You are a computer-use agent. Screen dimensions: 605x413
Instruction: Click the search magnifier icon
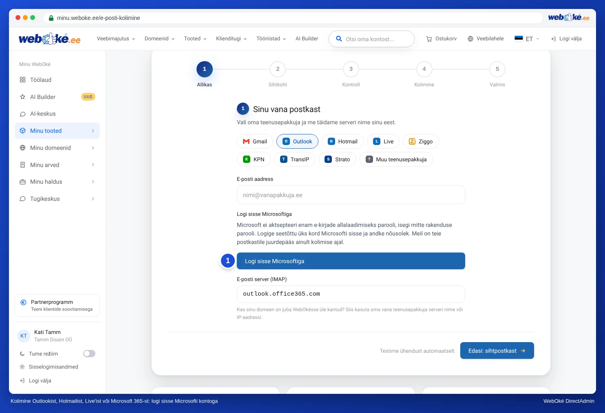tap(339, 39)
